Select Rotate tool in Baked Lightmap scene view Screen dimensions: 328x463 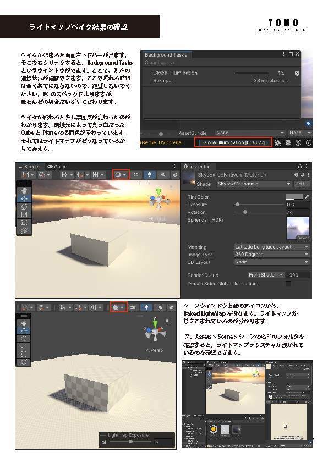[24, 338]
